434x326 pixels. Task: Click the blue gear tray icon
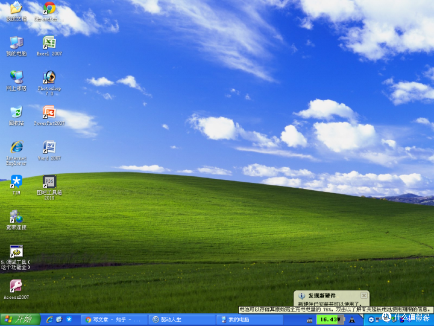(x=371, y=320)
